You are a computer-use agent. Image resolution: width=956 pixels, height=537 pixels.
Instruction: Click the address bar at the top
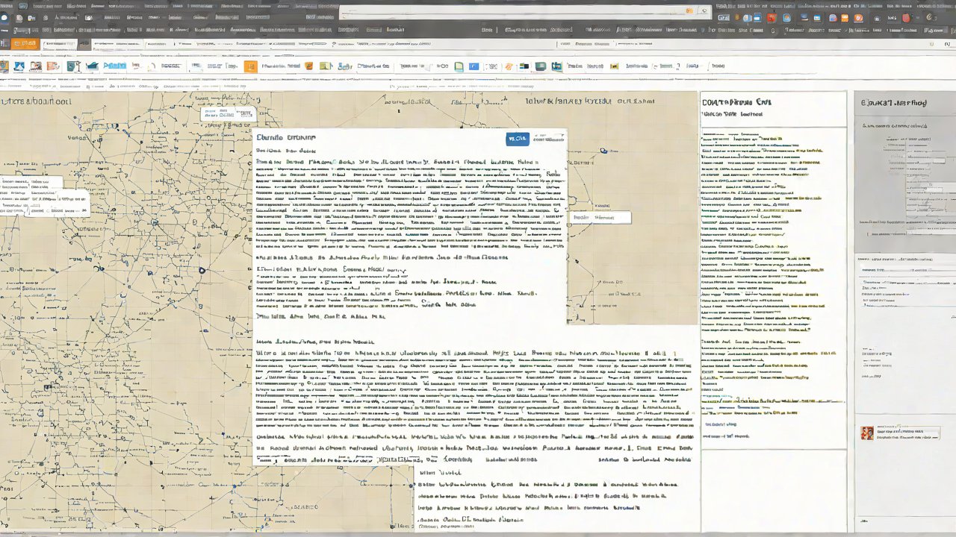(515, 11)
